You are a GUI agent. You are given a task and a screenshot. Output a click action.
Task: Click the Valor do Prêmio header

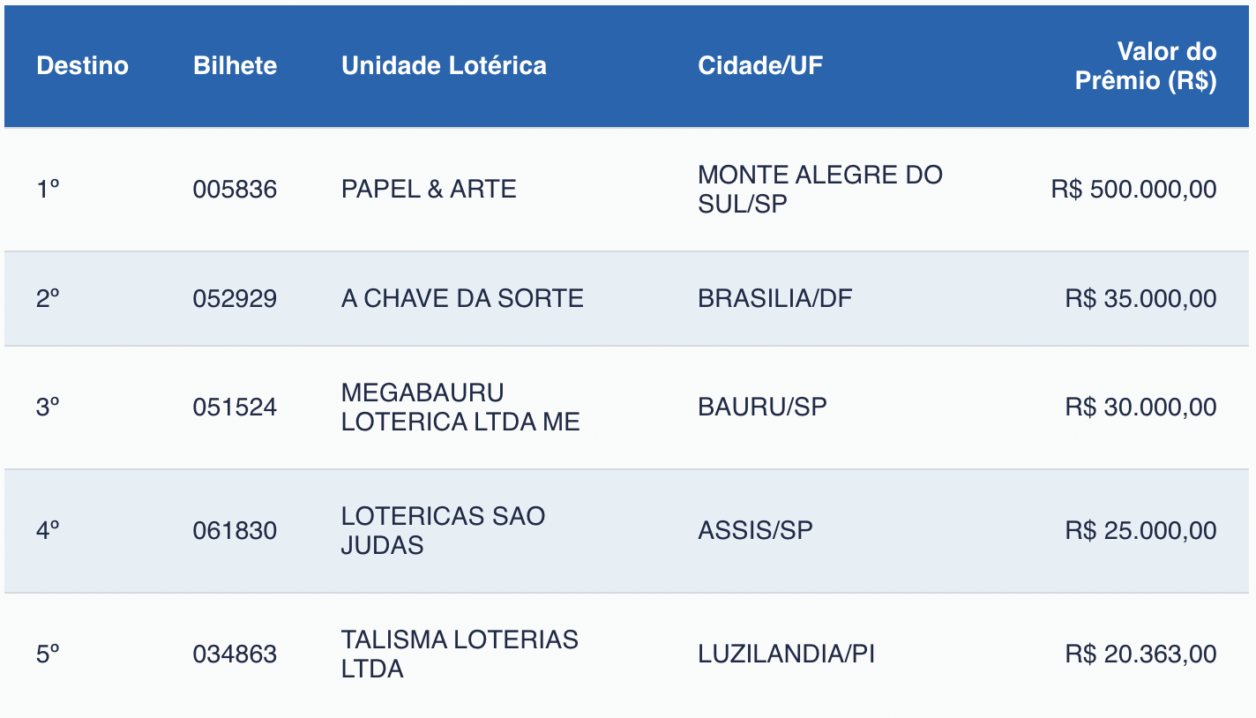(x=1146, y=65)
